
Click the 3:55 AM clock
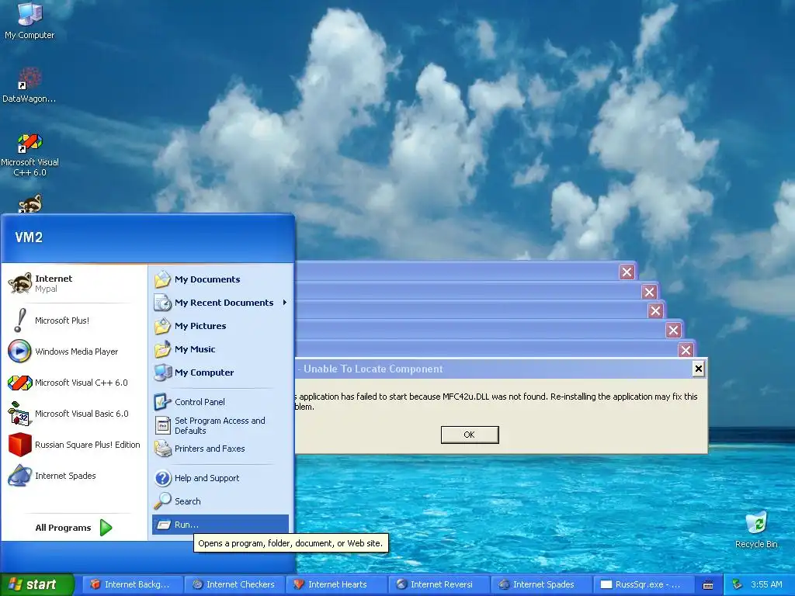(766, 584)
